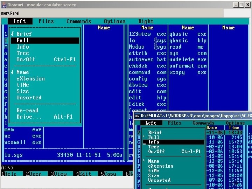Open the Left menu in Dioscuri screen

pos(20,21)
